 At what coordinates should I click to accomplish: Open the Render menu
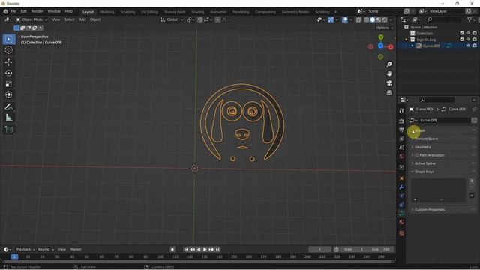[x=37, y=11]
